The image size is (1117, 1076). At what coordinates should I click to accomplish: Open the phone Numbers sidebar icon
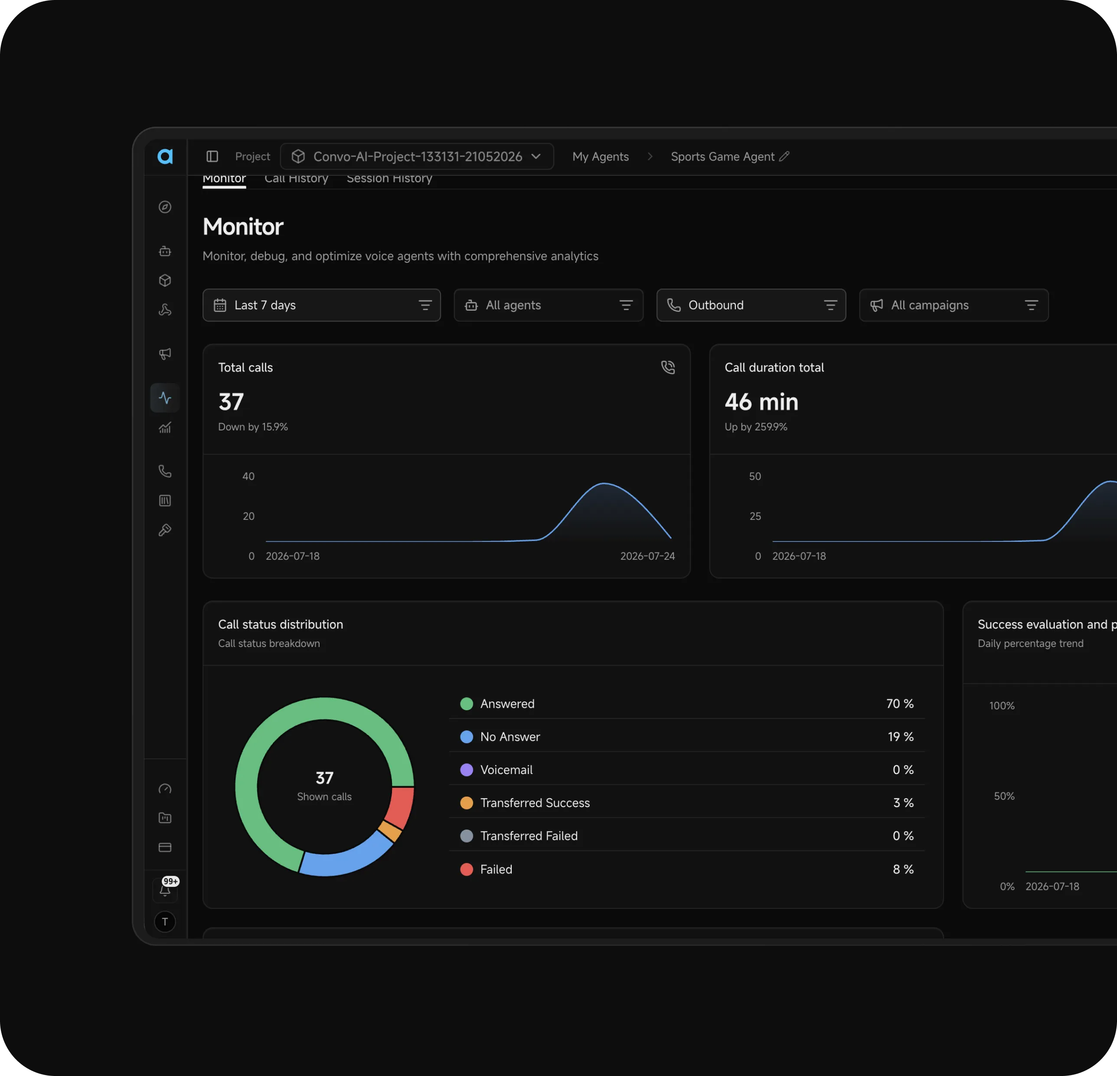coord(165,471)
